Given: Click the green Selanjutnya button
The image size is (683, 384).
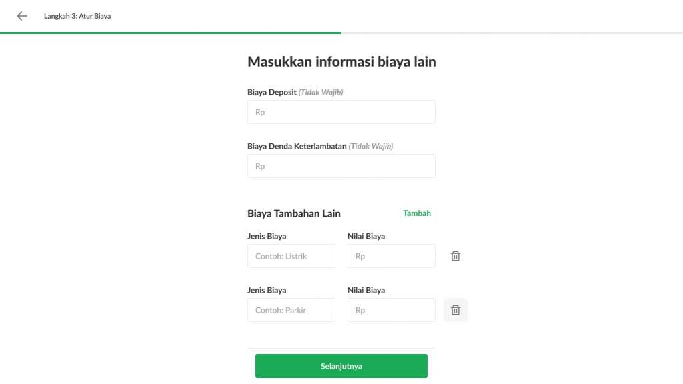Looking at the screenshot, I should 341,366.
